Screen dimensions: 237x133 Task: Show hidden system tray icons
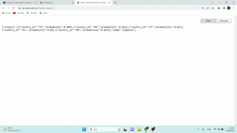(198, 129)
